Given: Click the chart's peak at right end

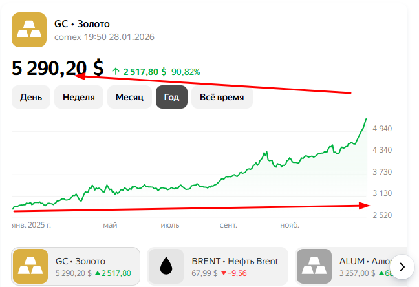Looking at the screenshot, I should pos(365,120).
